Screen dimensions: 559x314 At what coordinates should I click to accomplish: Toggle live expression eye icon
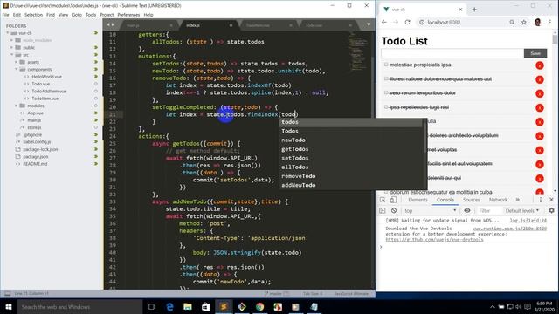[467, 211]
